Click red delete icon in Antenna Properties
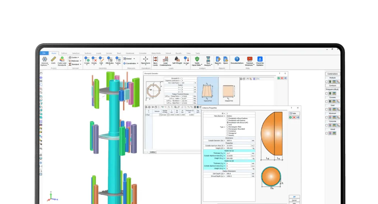 click(294, 117)
